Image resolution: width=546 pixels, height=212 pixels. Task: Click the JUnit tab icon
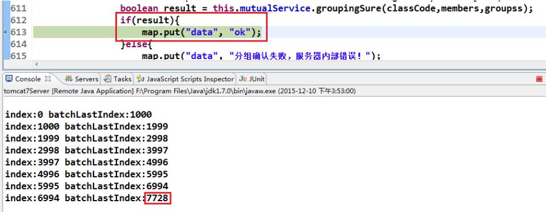pos(242,79)
